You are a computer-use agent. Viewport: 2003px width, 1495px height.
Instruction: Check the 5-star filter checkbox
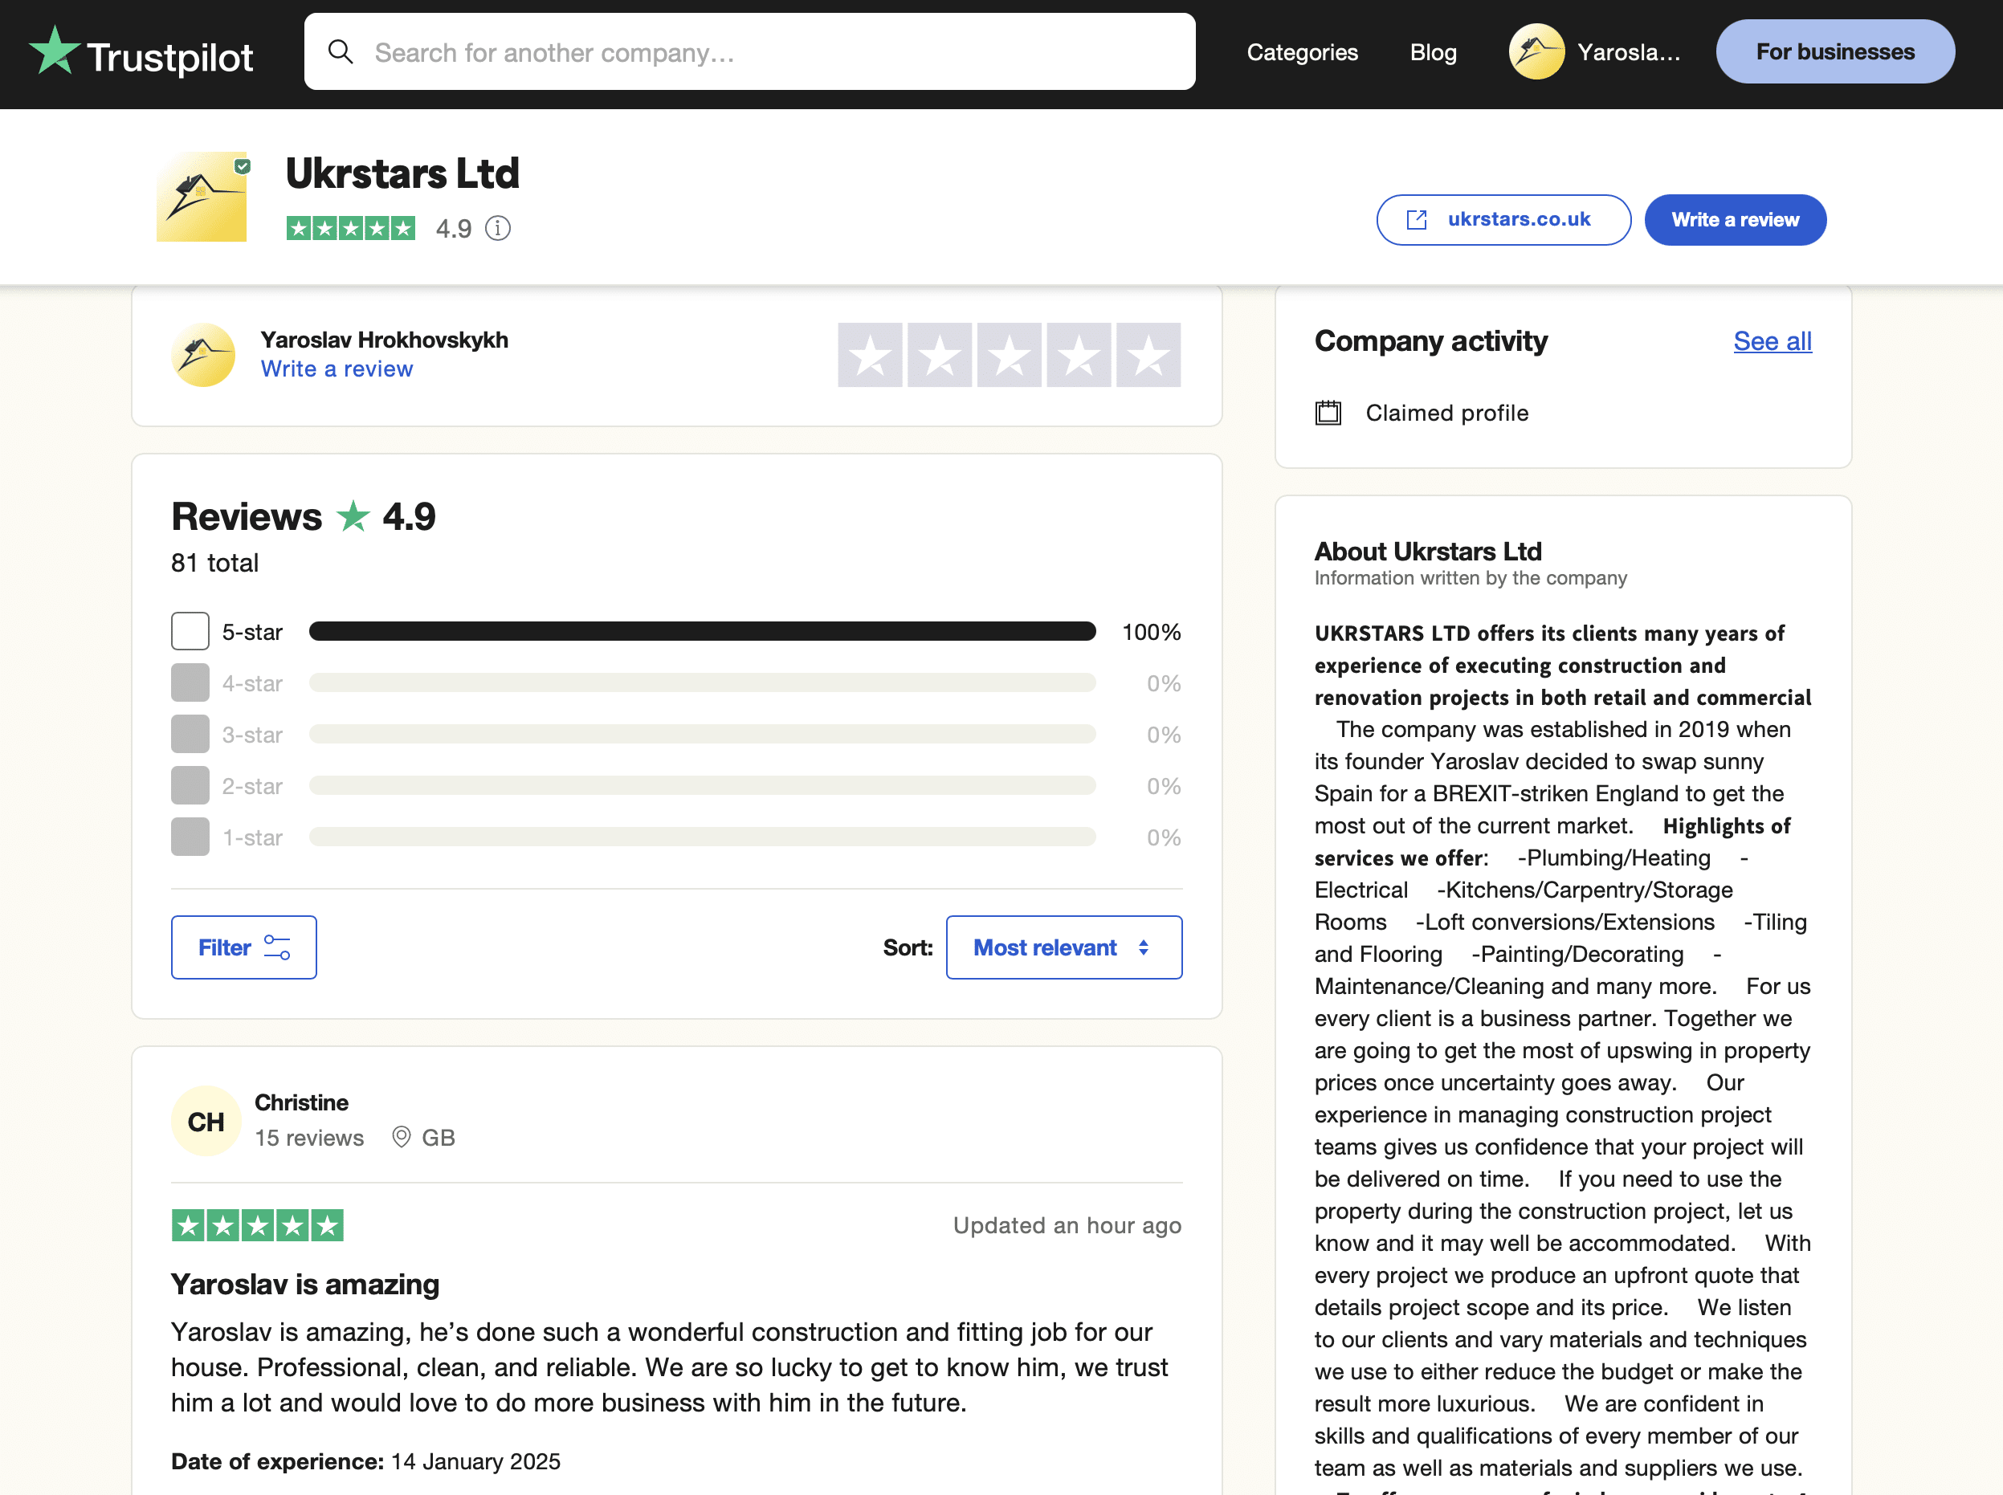(190, 632)
